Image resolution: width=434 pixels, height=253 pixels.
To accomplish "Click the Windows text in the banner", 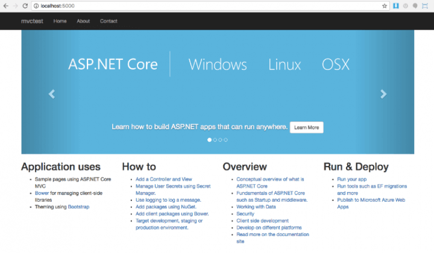I will tap(218, 65).
